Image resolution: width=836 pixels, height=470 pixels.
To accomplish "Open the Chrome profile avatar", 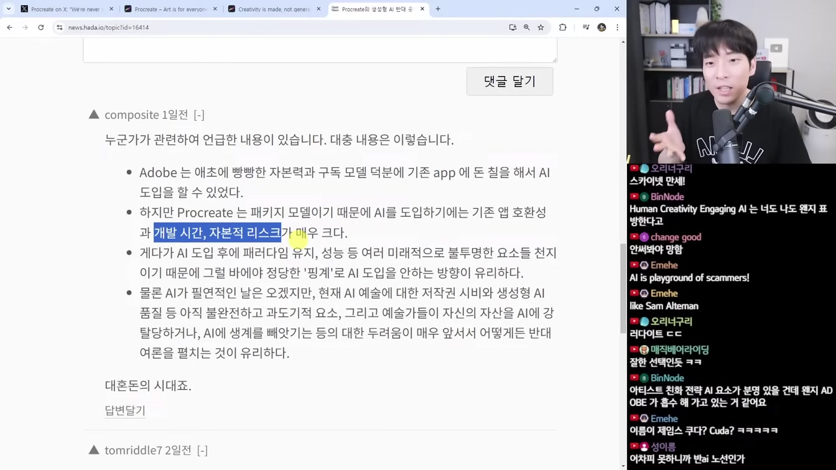I will [601, 27].
